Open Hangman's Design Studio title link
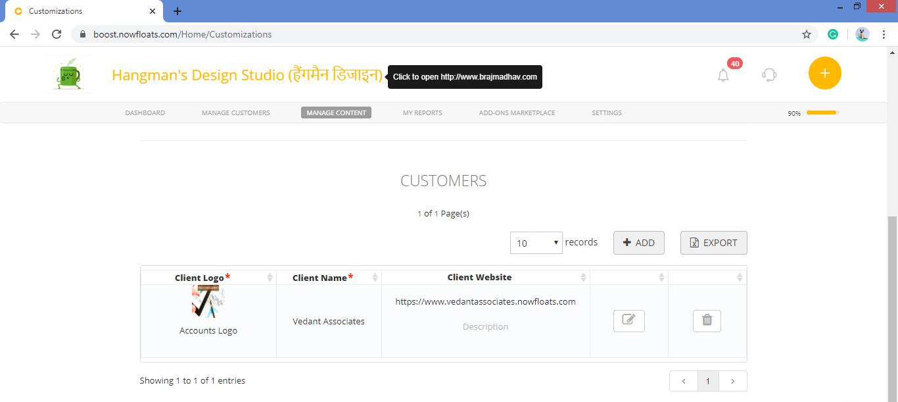Screen dimensions: 898x402 click(247, 75)
